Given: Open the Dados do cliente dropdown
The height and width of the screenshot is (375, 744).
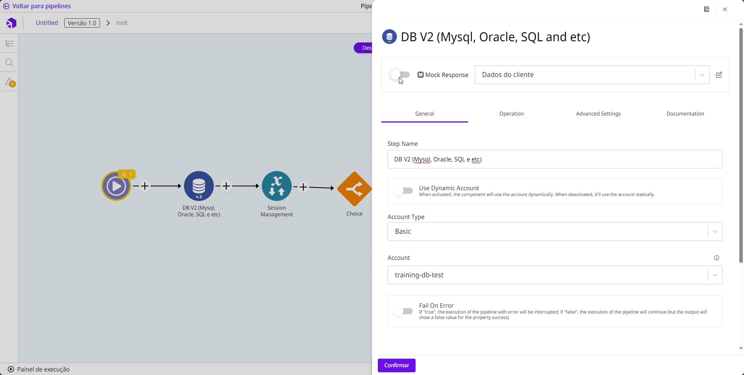Looking at the screenshot, I should [x=592, y=75].
